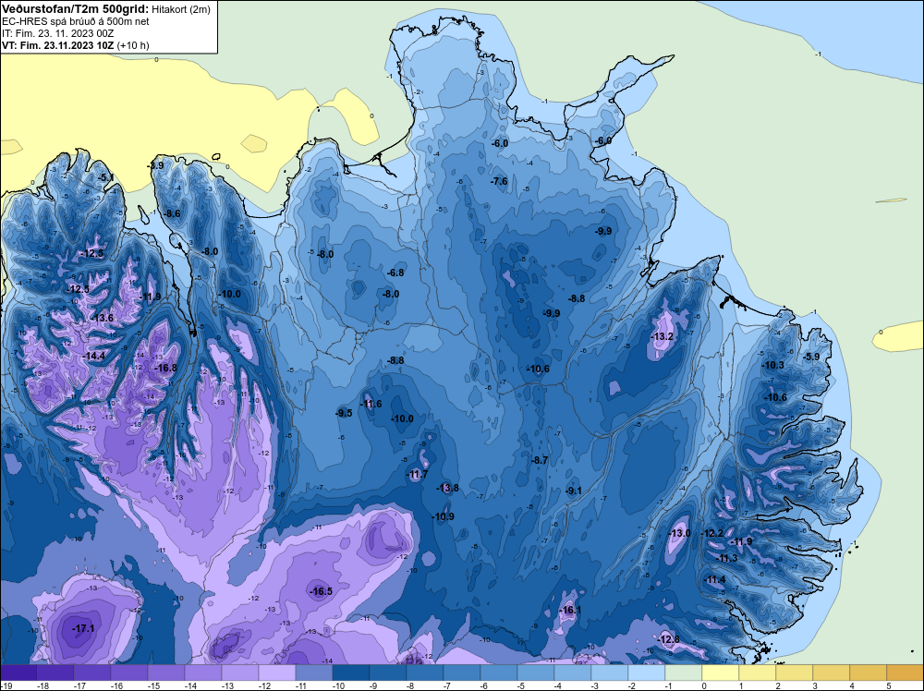Pick the legend swatch labeled -4
Image resolution: width=924 pixels, height=691 pixels.
(x=572, y=673)
